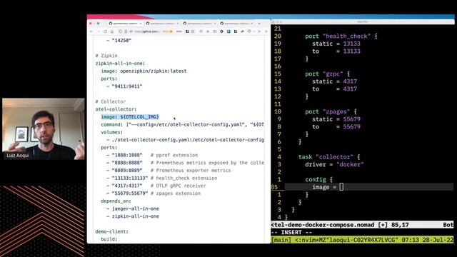Switch to the third GitHub tab
This screenshot has width=457, height=257.
(x=199, y=24)
